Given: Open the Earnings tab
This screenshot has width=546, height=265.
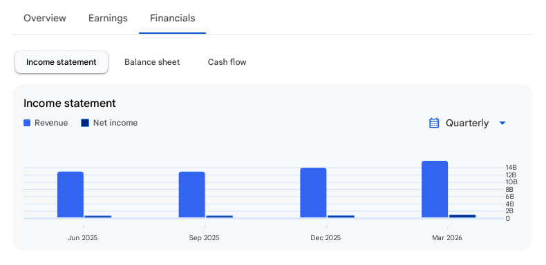Looking at the screenshot, I should (108, 18).
